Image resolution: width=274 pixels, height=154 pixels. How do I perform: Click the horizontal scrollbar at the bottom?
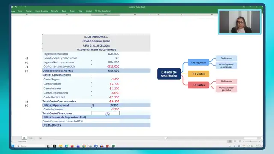coord(214,138)
